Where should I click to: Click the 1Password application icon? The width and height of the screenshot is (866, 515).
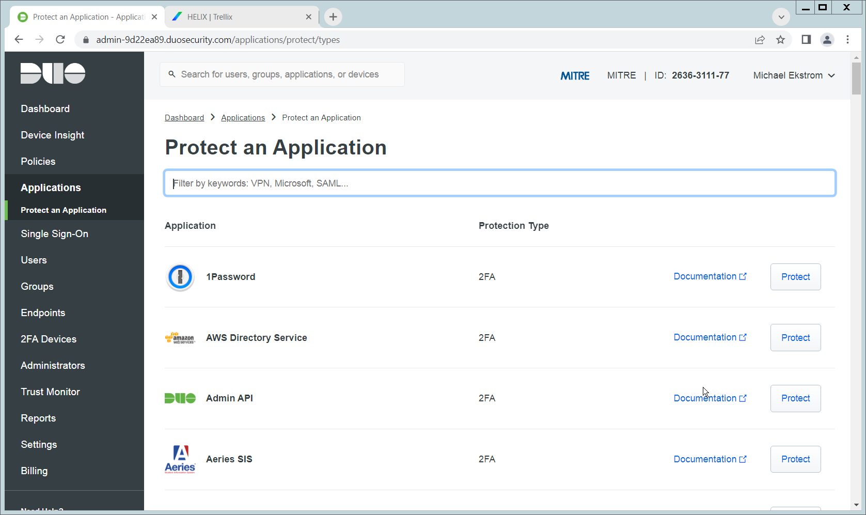point(180,277)
